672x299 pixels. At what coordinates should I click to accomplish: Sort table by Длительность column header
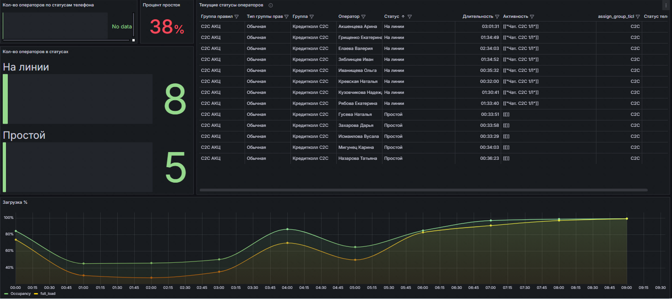tap(477, 16)
